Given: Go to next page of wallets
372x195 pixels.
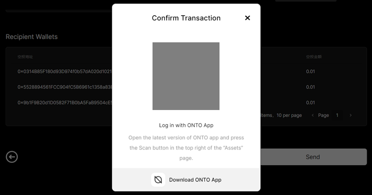Looking at the screenshot, I should click(351, 115).
